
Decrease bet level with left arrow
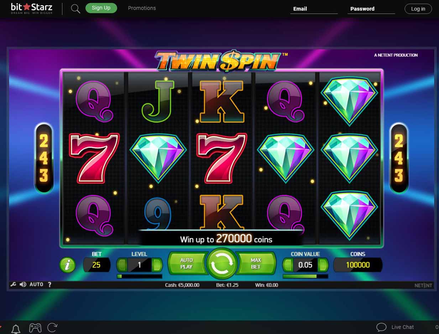[122, 265]
